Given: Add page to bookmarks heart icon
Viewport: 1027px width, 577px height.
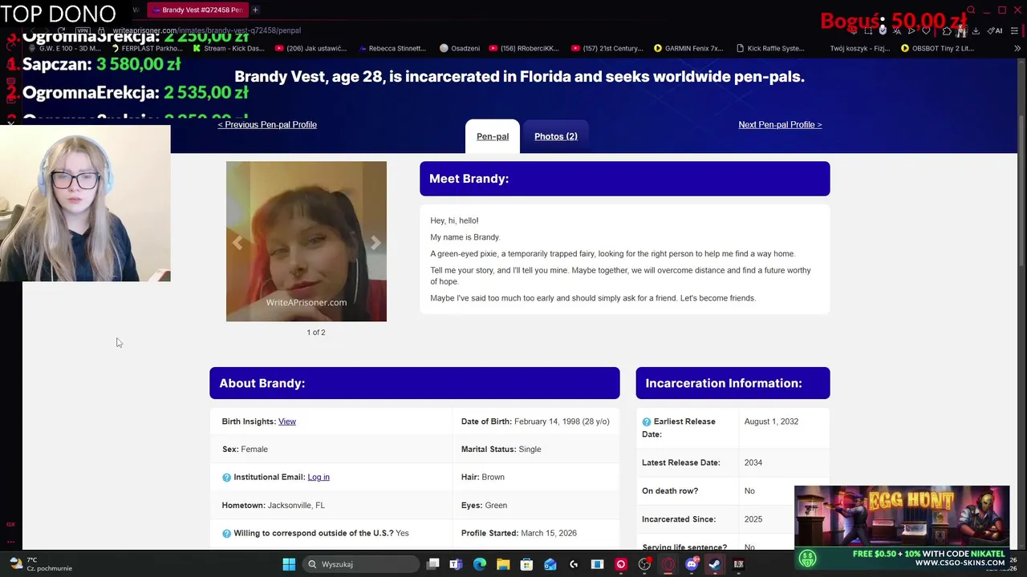Looking at the screenshot, I should tap(926, 30).
